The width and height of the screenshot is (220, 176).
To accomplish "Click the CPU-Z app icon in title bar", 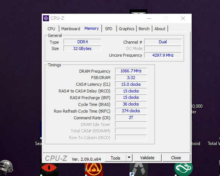I will (46, 18).
